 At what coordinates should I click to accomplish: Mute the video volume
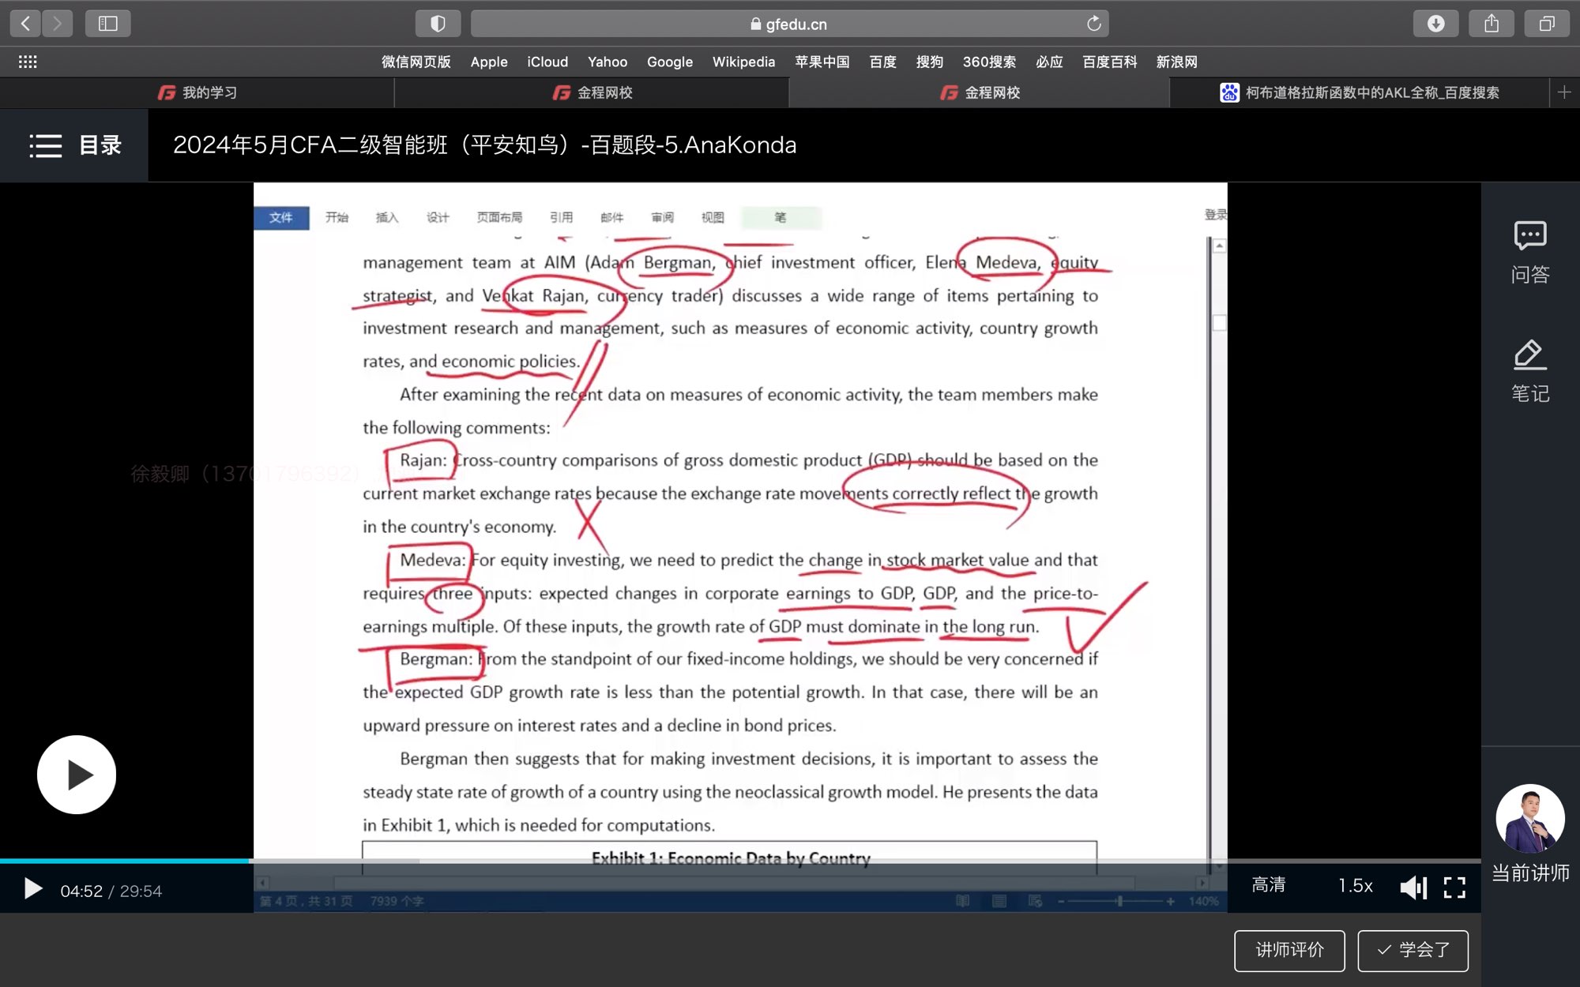pyautogui.click(x=1413, y=888)
